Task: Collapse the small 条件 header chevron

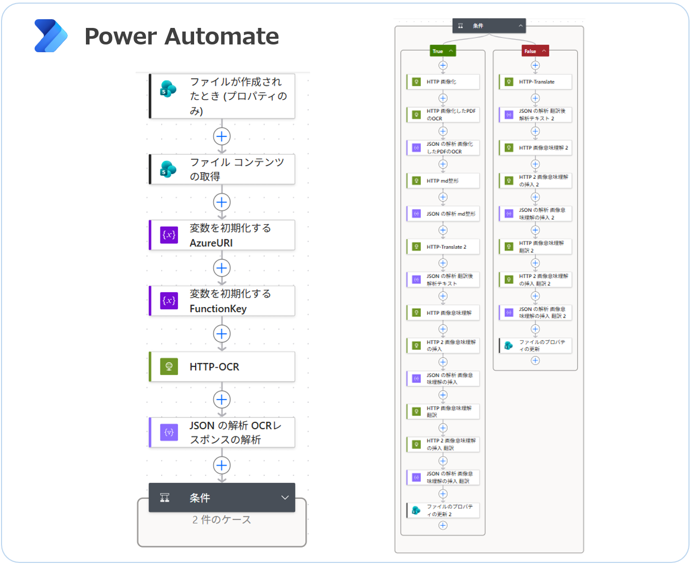Action: (521, 25)
